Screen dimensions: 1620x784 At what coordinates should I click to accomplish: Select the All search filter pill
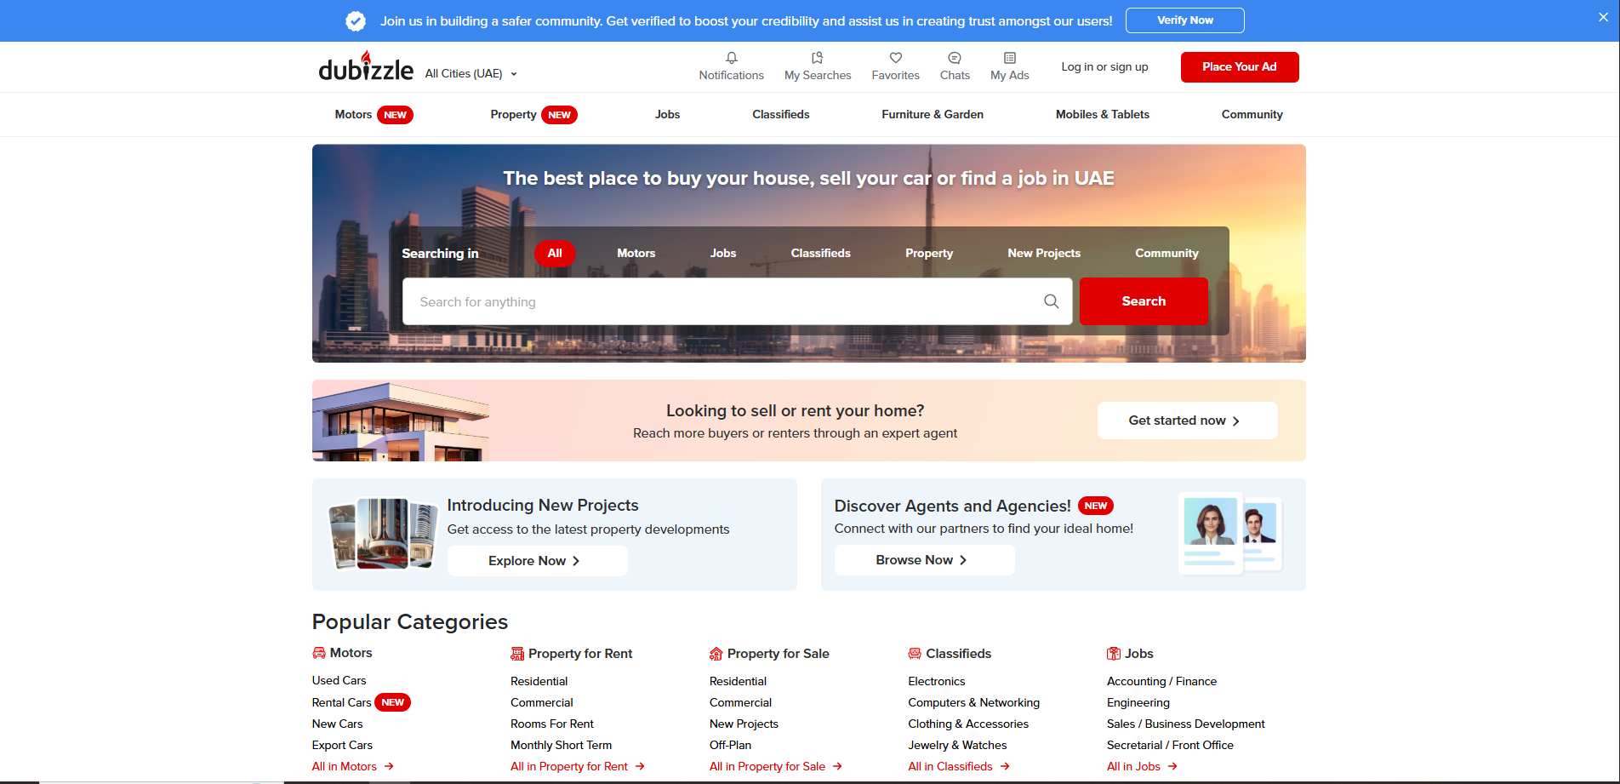tap(555, 254)
